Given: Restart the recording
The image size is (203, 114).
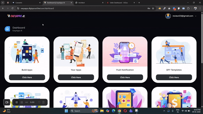Looking at the screenshot, I should (x=39, y=102).
